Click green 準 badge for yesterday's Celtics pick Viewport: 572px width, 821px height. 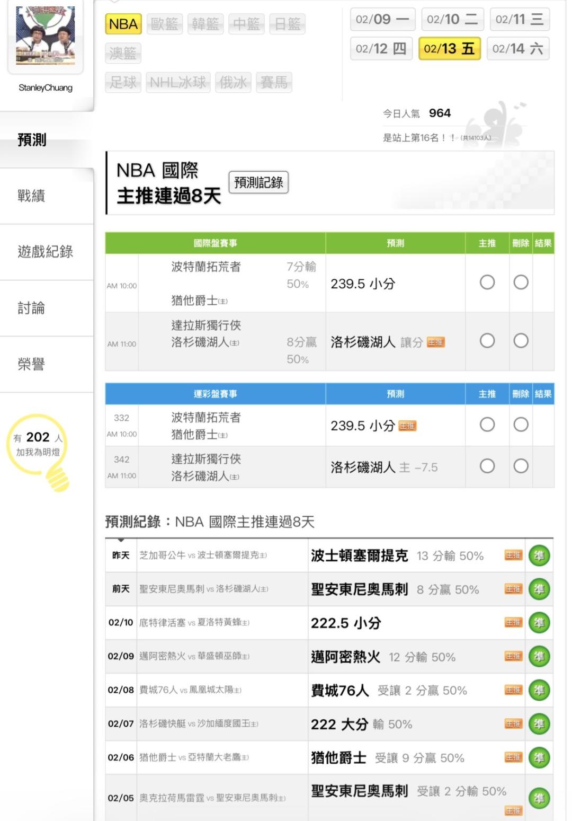pos(539,556)
